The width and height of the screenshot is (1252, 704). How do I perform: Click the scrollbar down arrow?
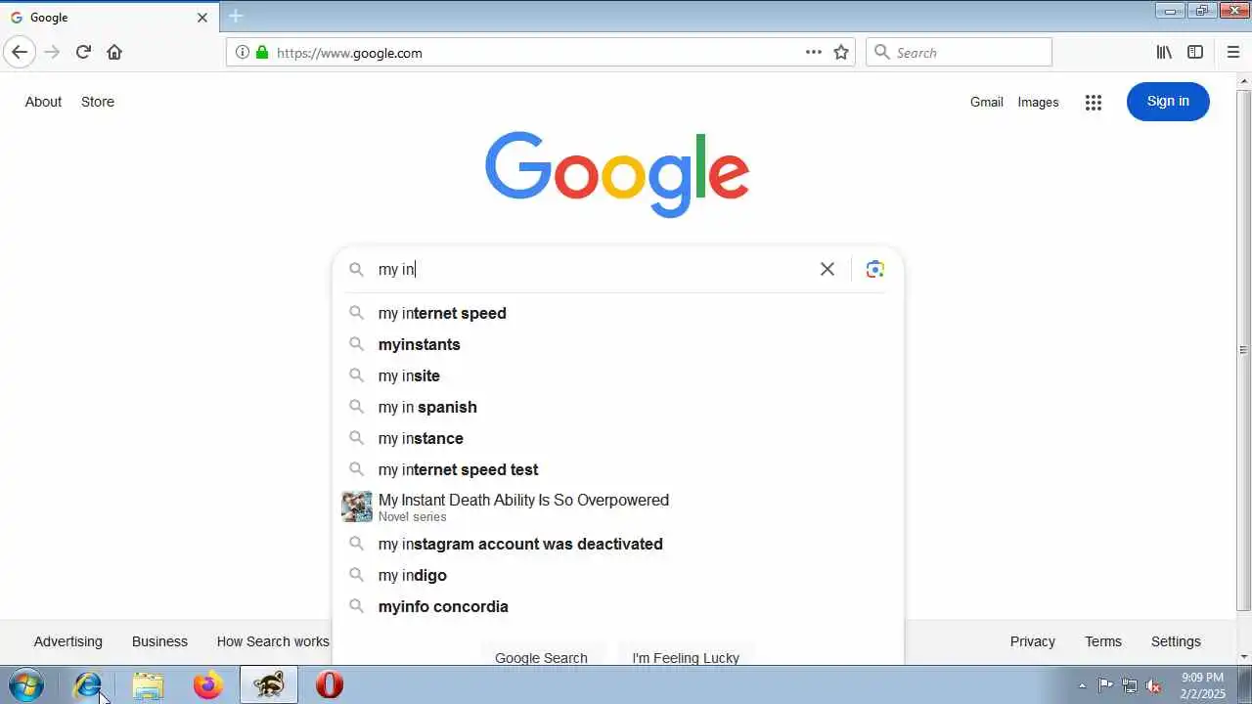1243,656
